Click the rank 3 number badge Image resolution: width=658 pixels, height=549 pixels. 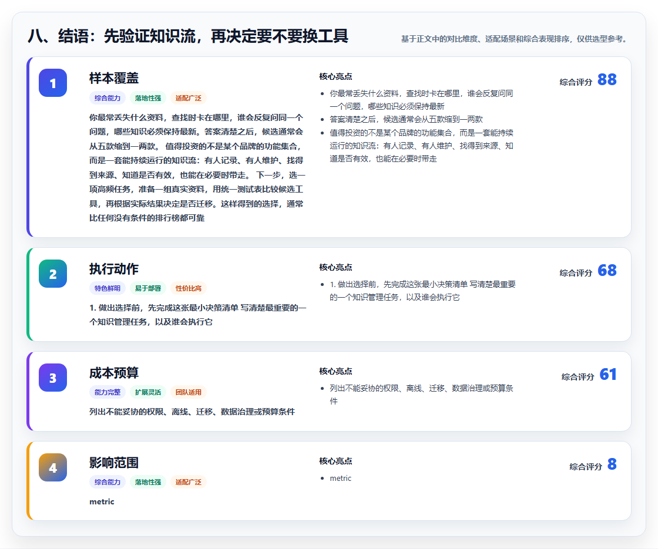click(x=53, y=378)
